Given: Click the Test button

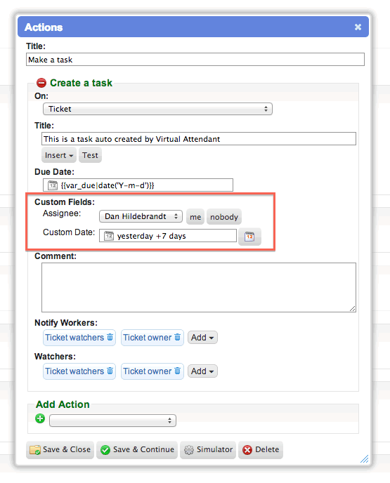Looking at the screenshot, I should (90, 155).
